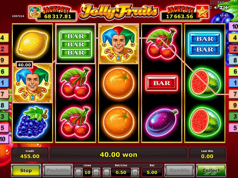Click the red single BAR symbol
This screenshot has height=178, width=238.
point(162,83)
